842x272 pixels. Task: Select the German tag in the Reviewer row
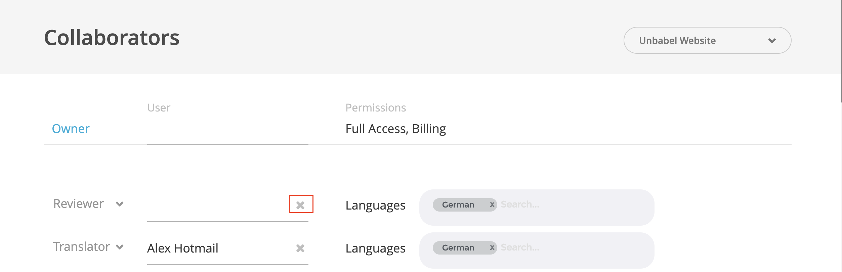point(458,205)
